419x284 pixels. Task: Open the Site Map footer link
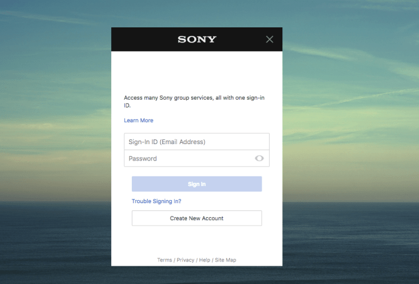tap(225, 260)
